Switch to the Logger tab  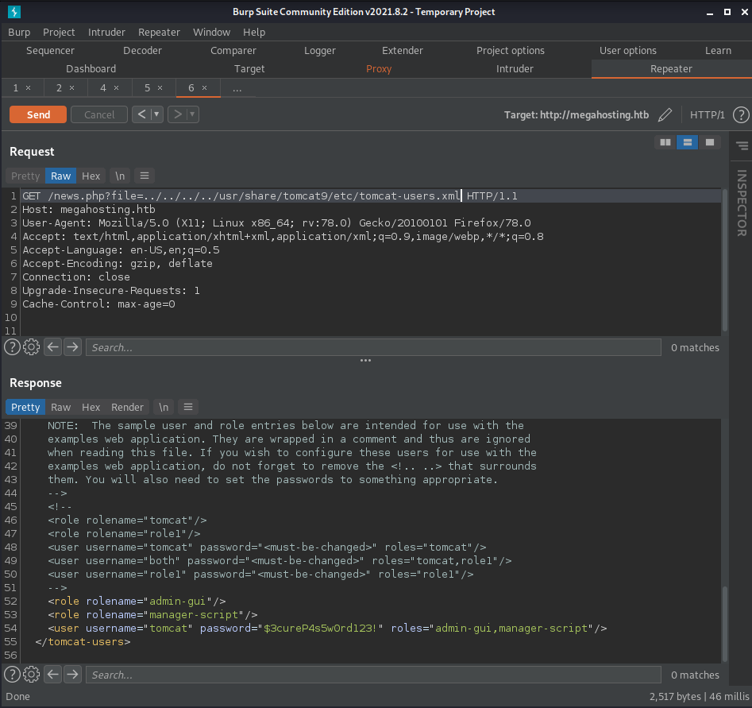pyautogui.click(x=320, y=50)
